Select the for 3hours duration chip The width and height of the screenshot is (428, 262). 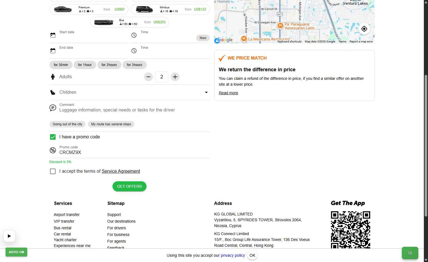135,65
